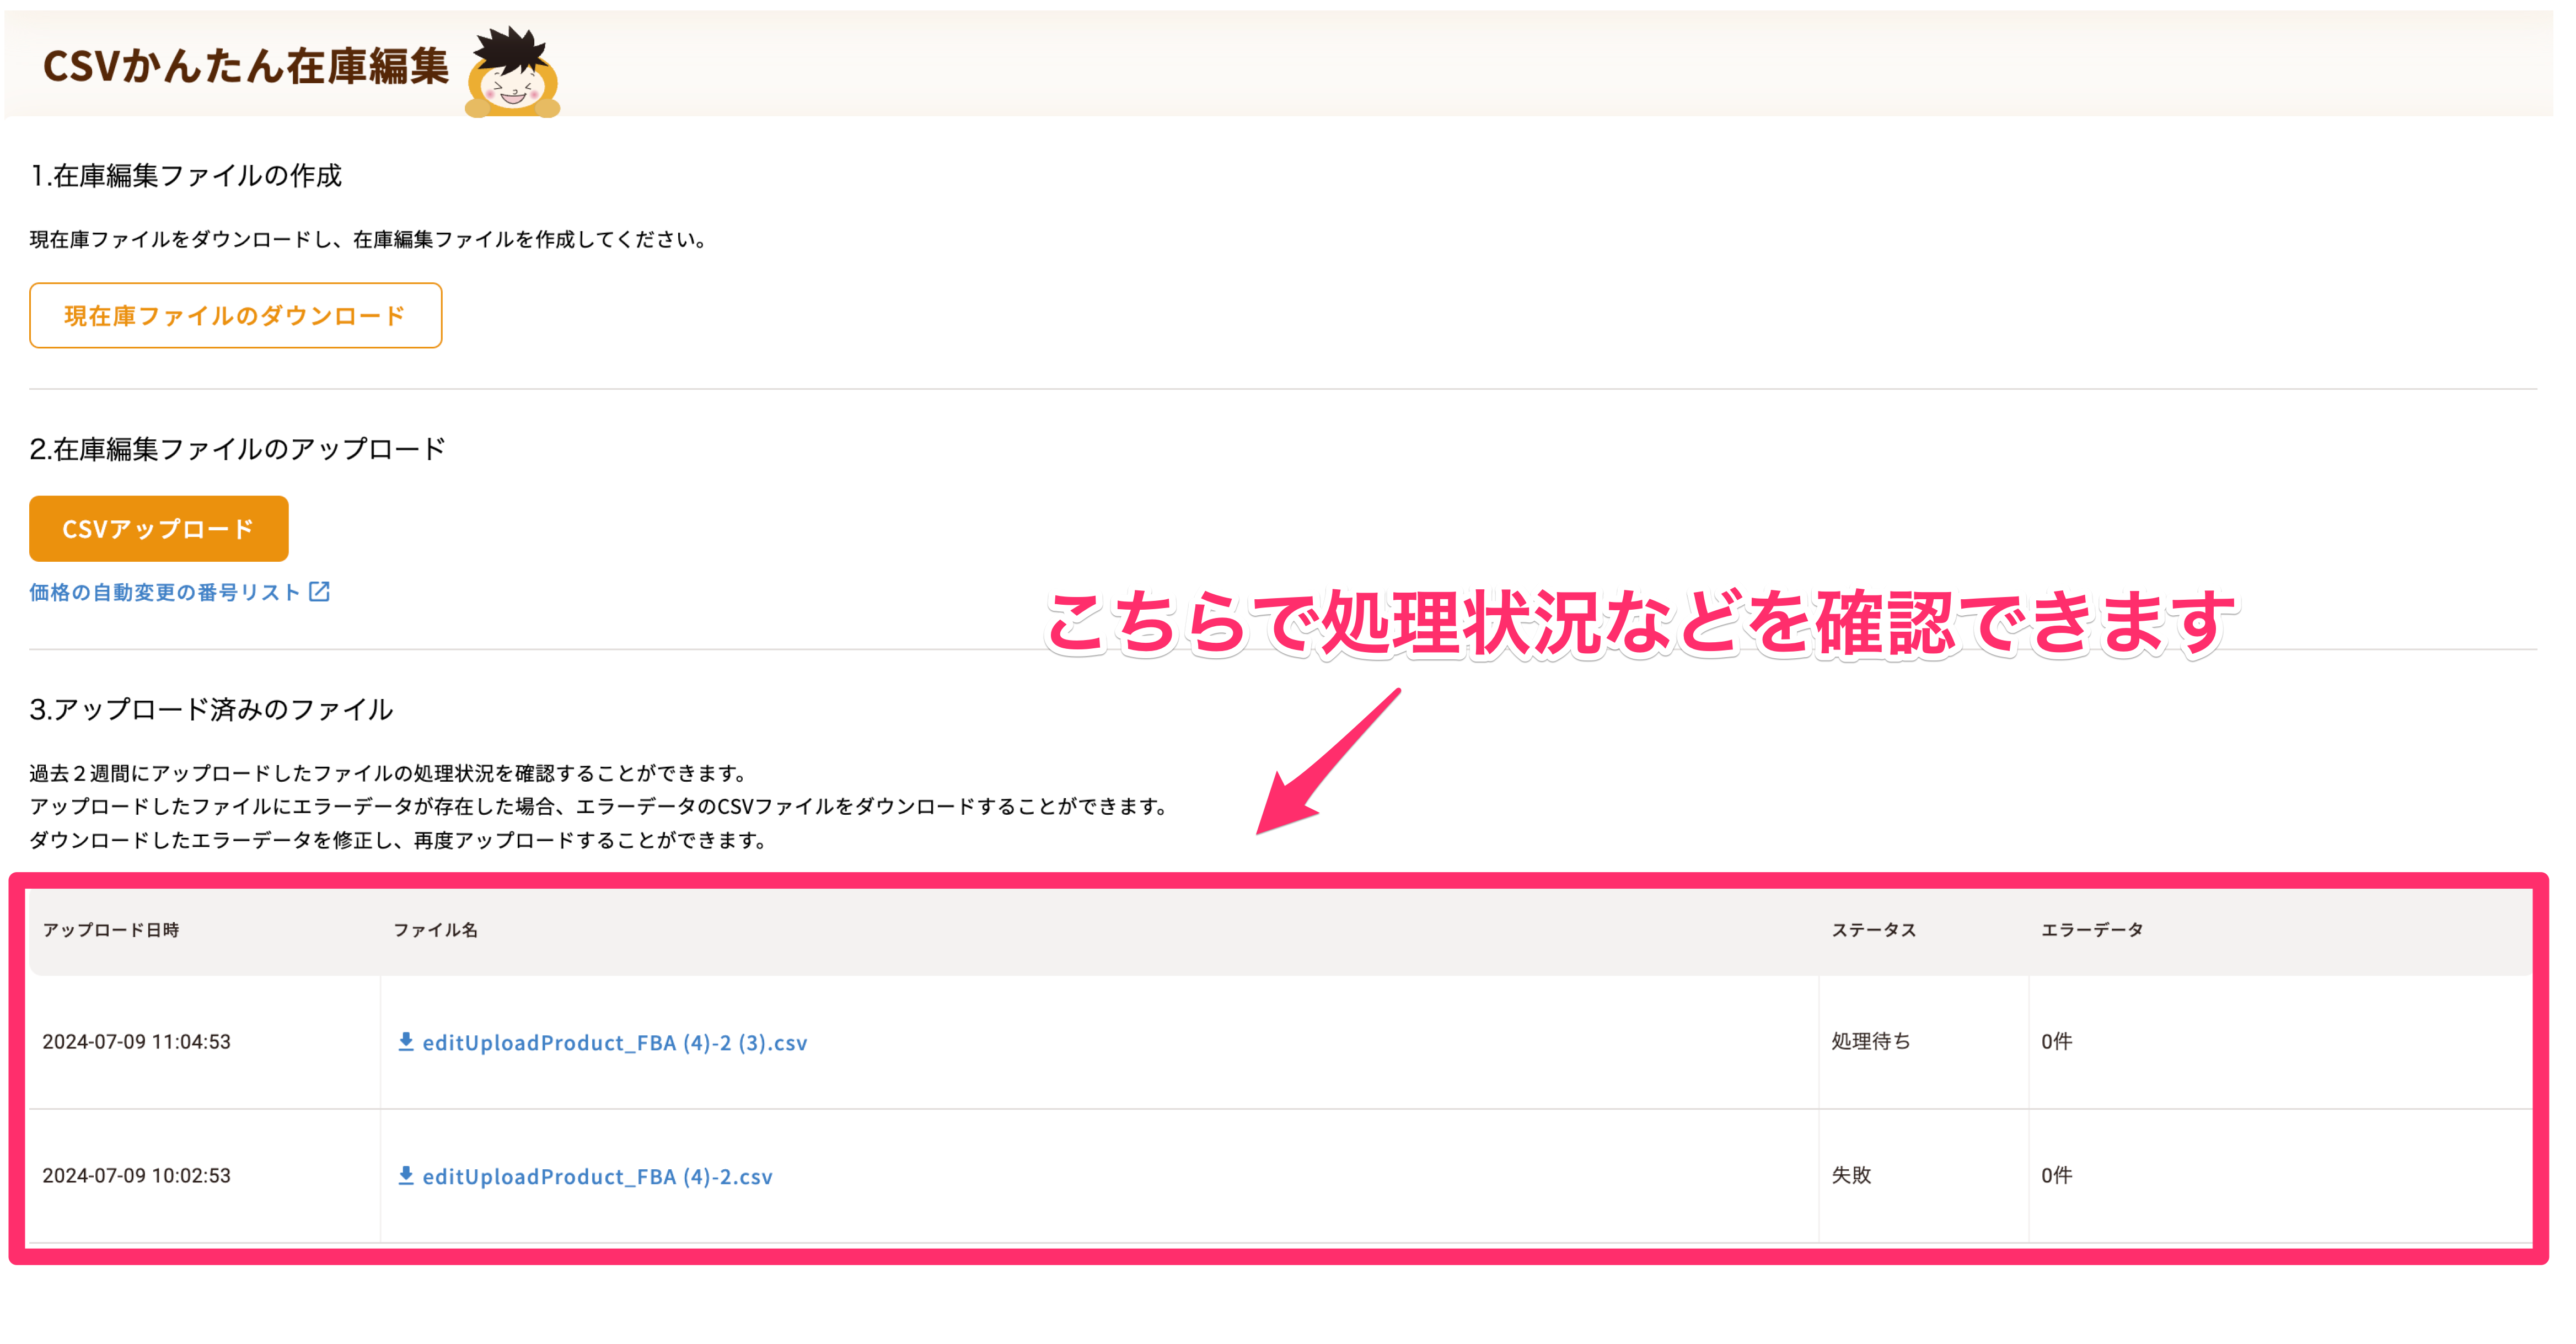Click the 失敗 status cell

point(1851,1176)
